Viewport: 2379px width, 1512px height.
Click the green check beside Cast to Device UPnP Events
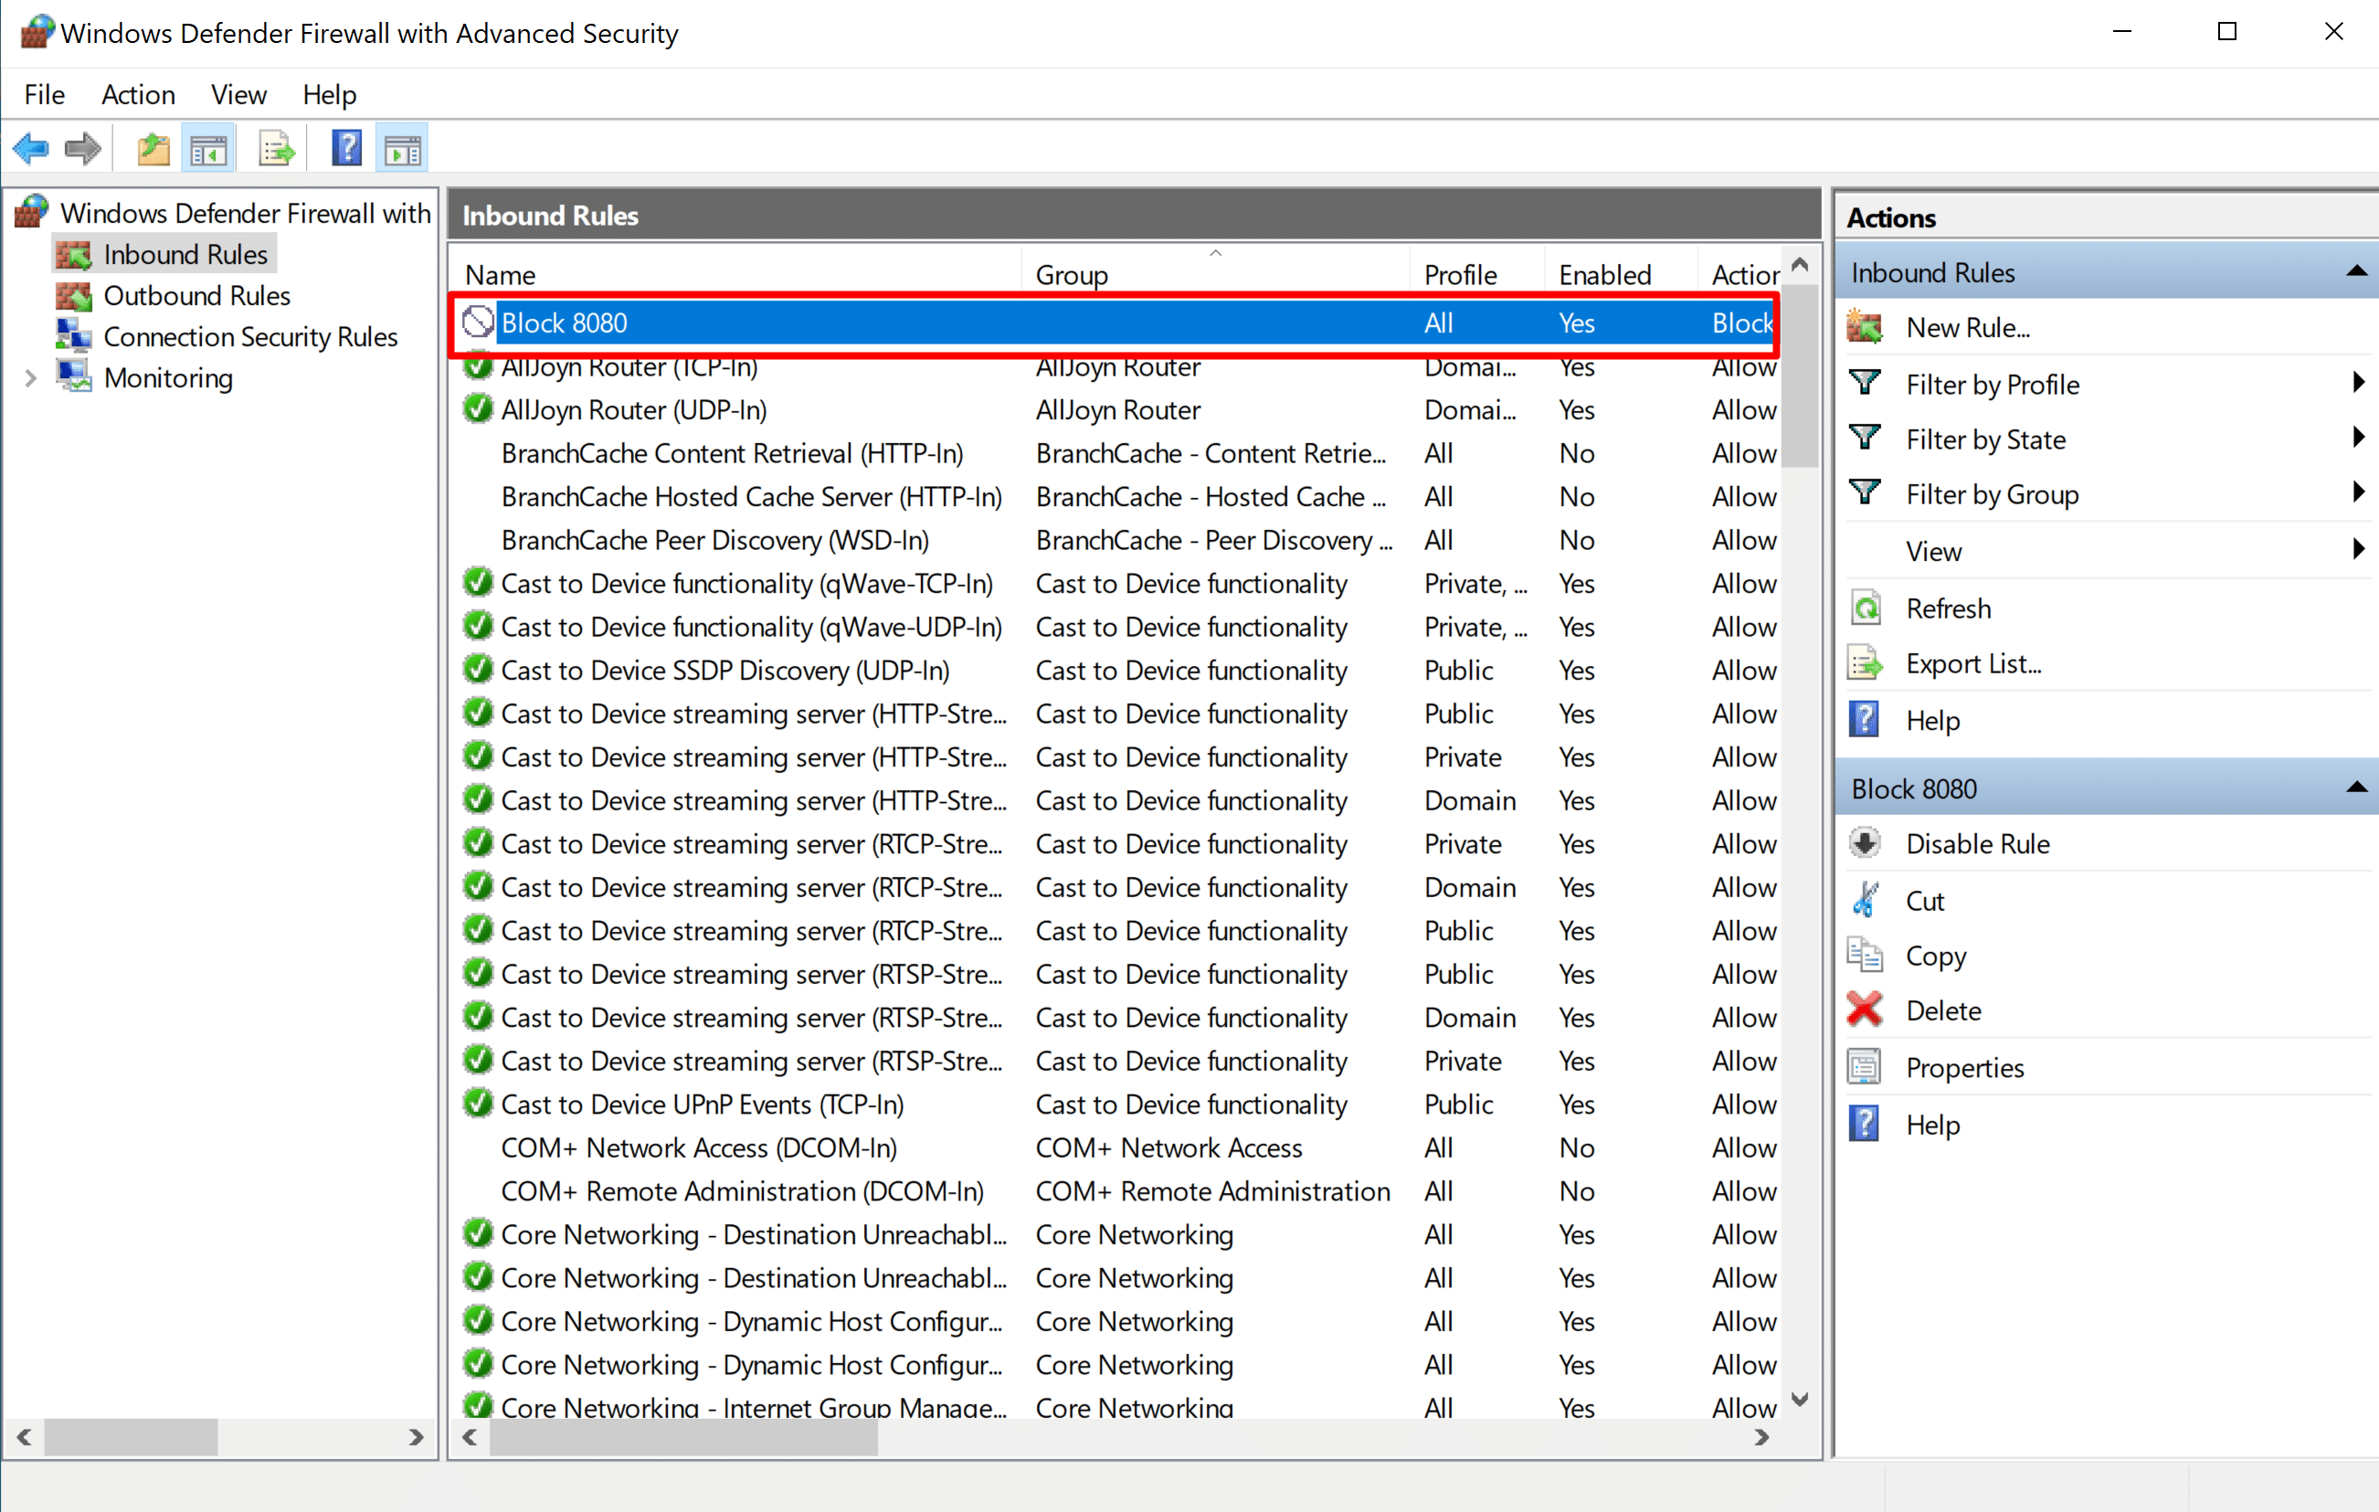click(x=478, y=1103)
